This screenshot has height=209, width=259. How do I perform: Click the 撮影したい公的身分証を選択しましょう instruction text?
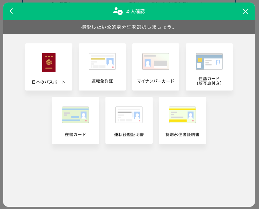pyautogui.click(x=128, y=27)
